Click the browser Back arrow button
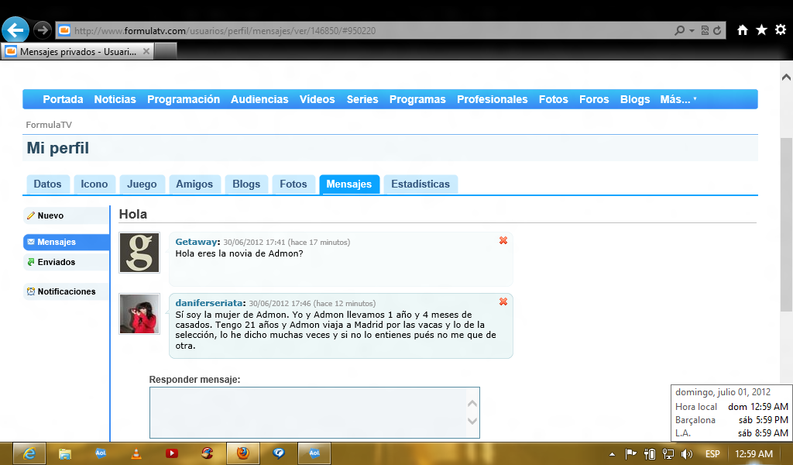Screen dimensions: 793x465 (x=15, y=30)
